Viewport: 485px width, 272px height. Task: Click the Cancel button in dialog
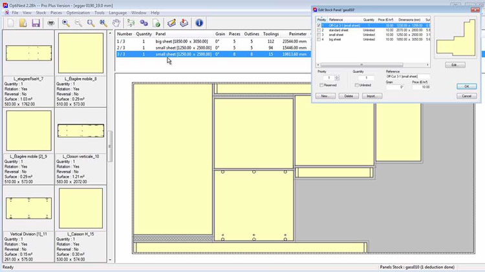point(466,96)
